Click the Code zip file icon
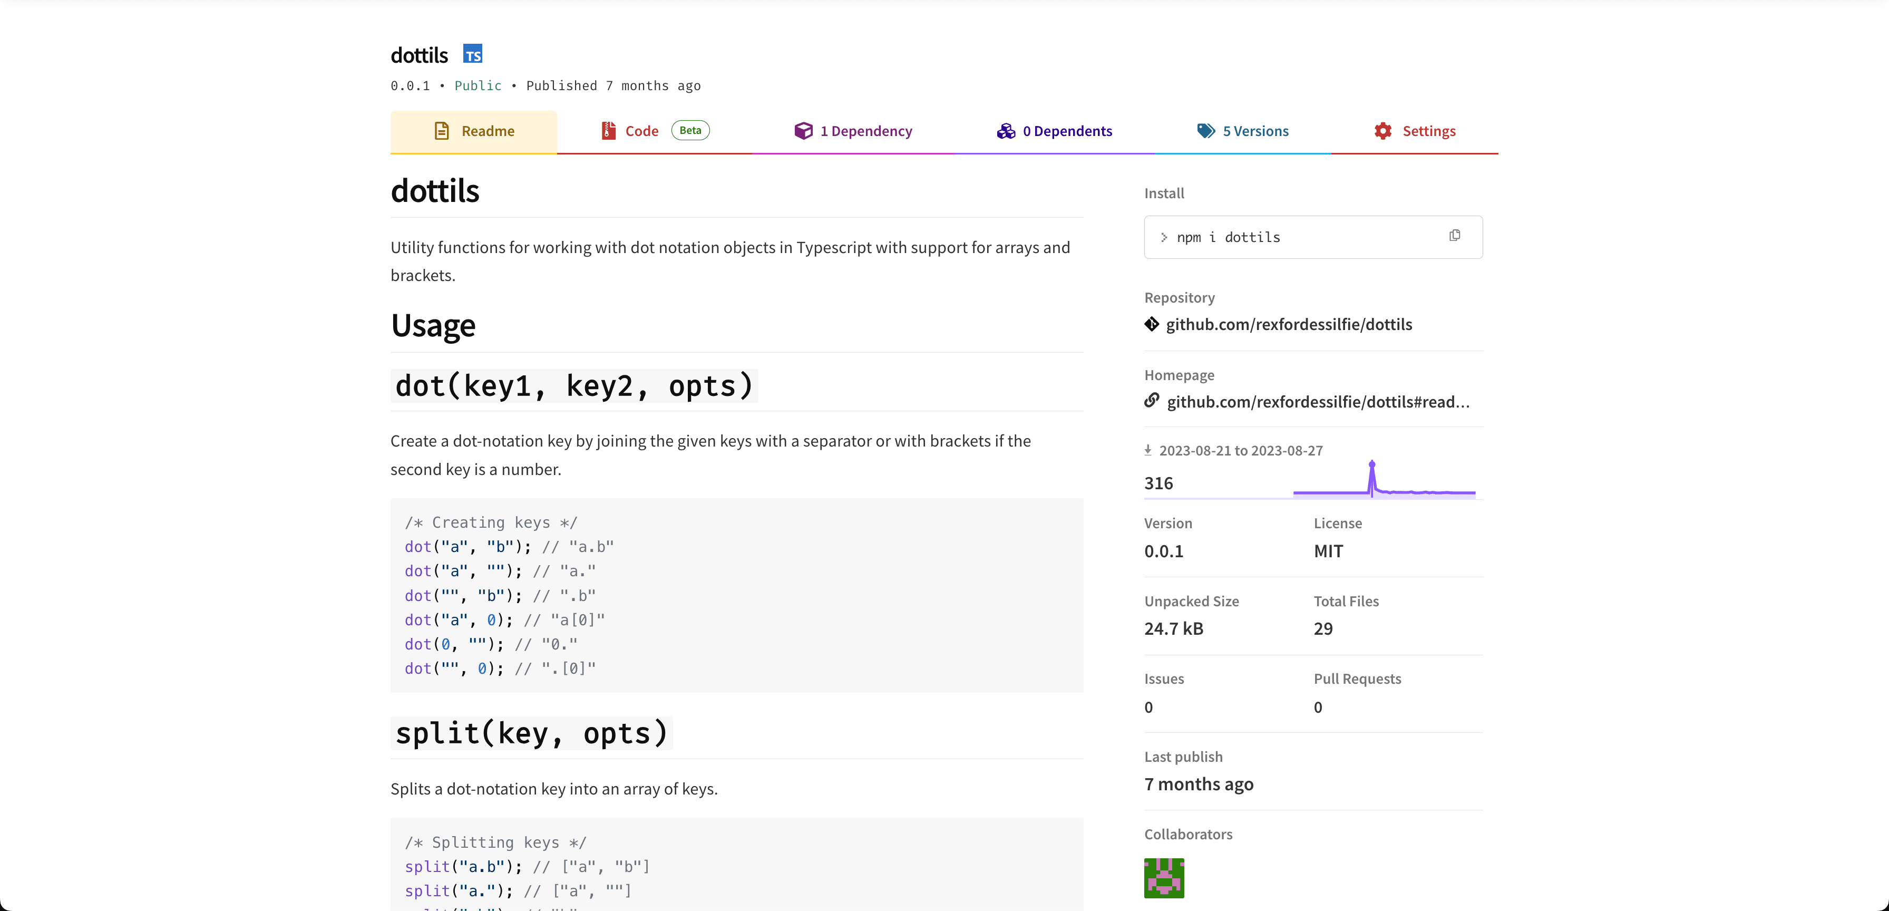 [609, 131]
